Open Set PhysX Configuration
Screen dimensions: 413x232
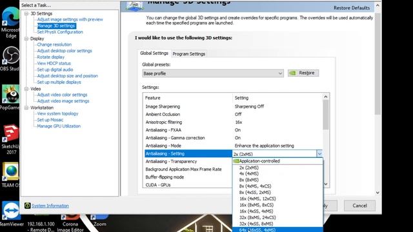60,32
